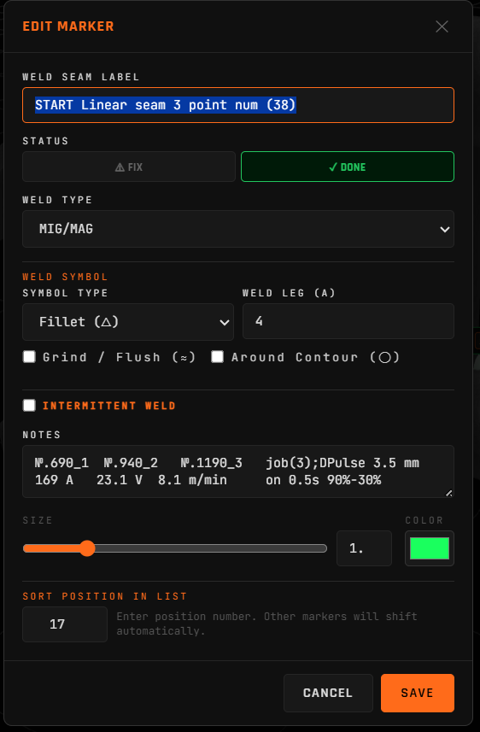The height and width of the screenshot is (732, 480).
Task: Cancel editing the marker
Action: (x=328, y=693)
